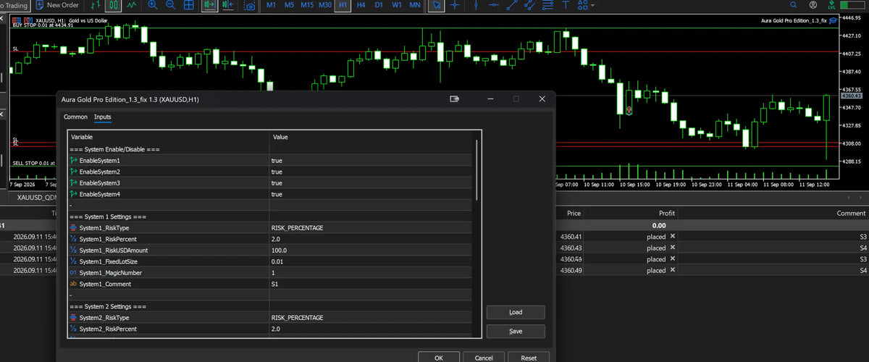Toggle EnableSystem2 value true
Screen dimensions: 869x362
[x=370, y=172]
